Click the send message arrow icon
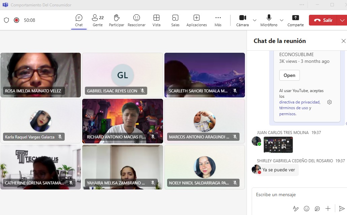 (x=342, y=209)
